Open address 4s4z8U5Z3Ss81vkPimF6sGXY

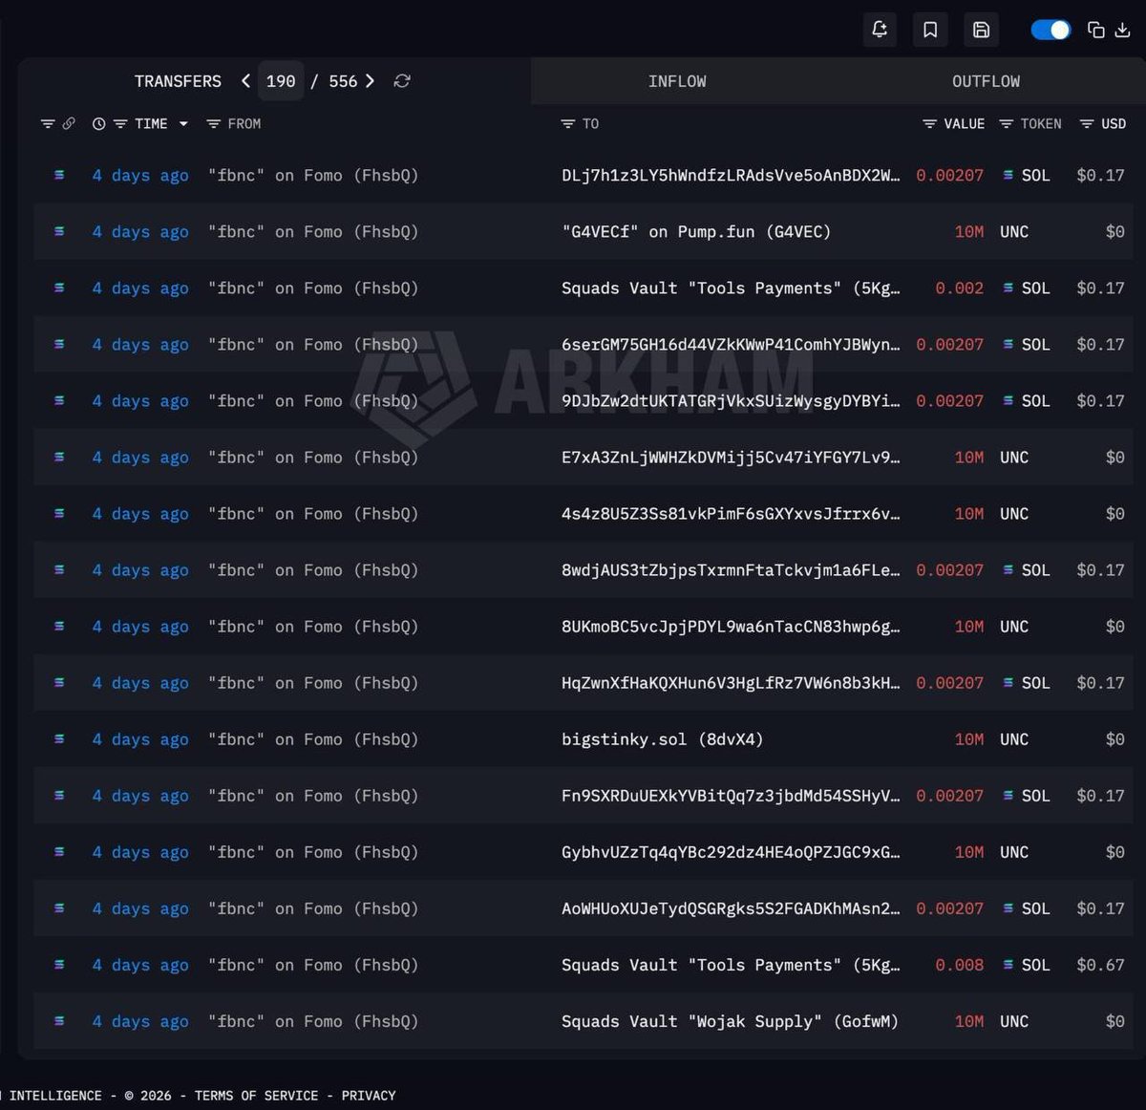click(x=731, y=513)
